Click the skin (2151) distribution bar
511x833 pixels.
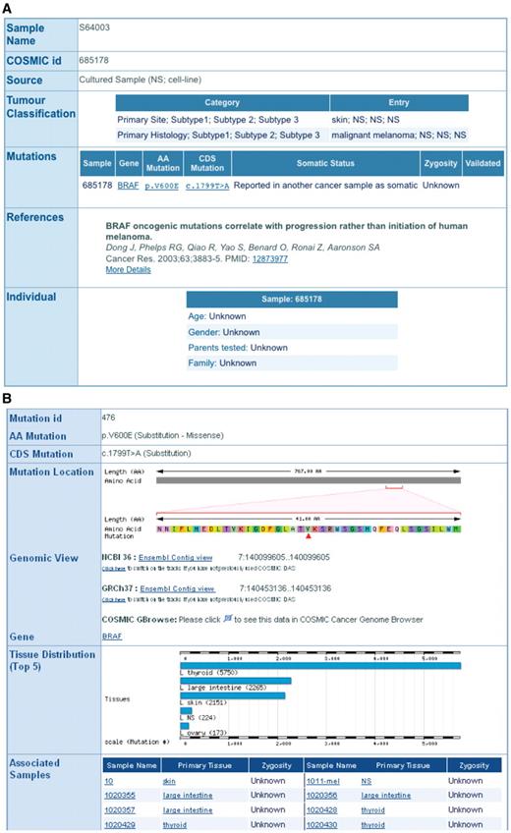click(x=233, y=695)
